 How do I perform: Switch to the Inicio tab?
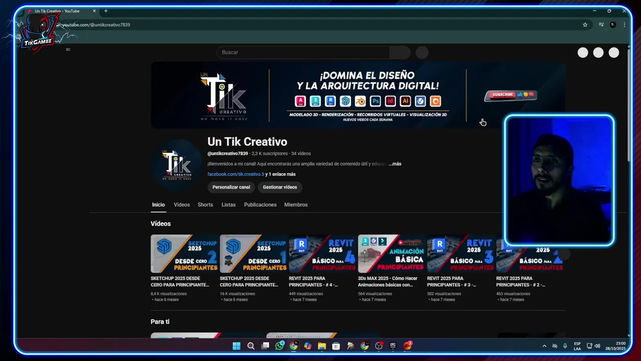click(158, 205)
